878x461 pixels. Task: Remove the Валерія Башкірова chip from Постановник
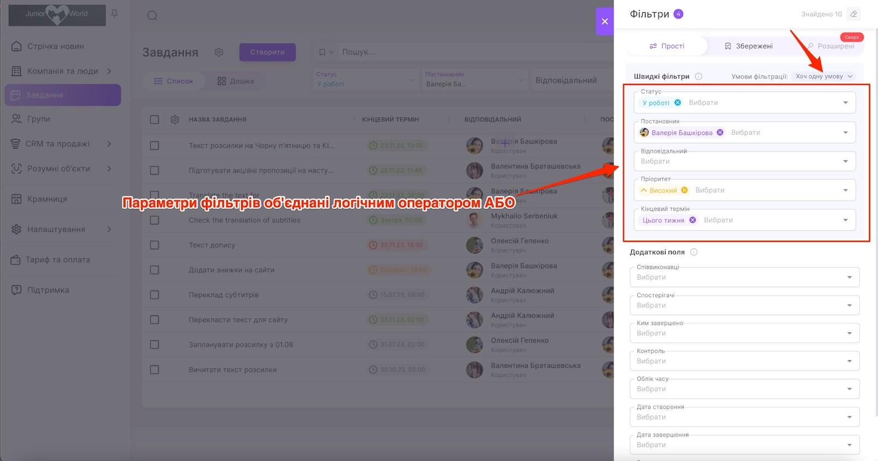click(720, 133)
